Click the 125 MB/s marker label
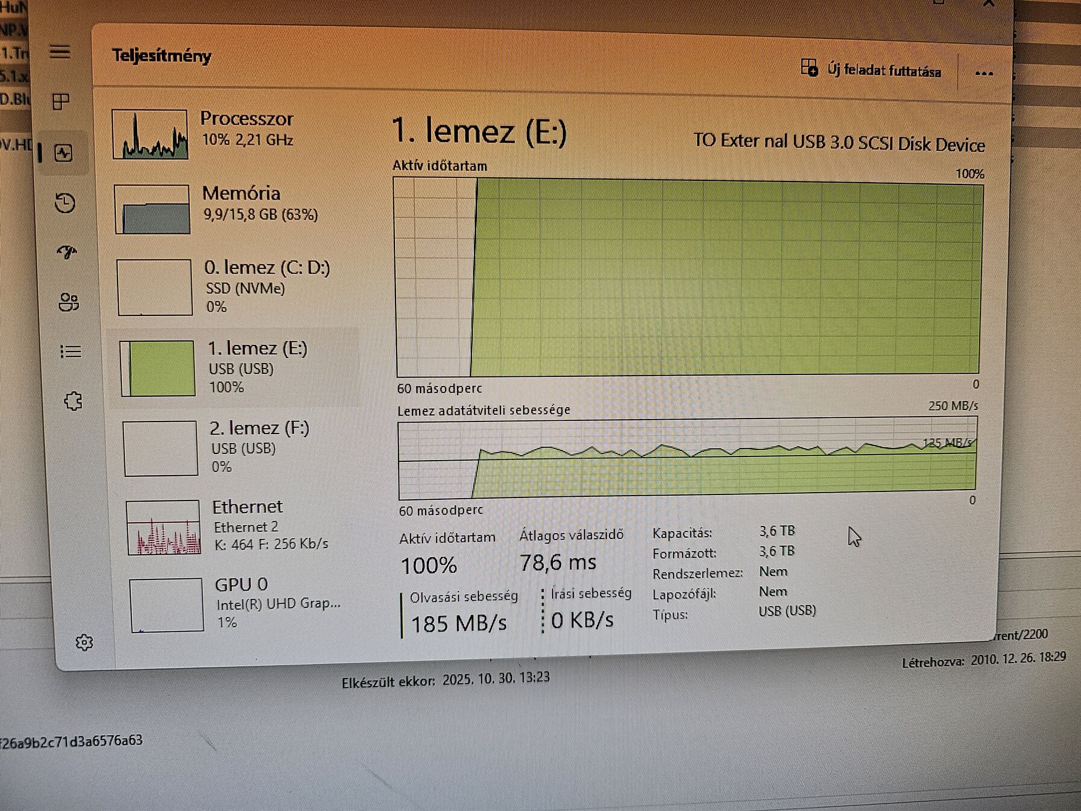The width and height of the screenshot is (1081, 811). click(x=948, y=443)
